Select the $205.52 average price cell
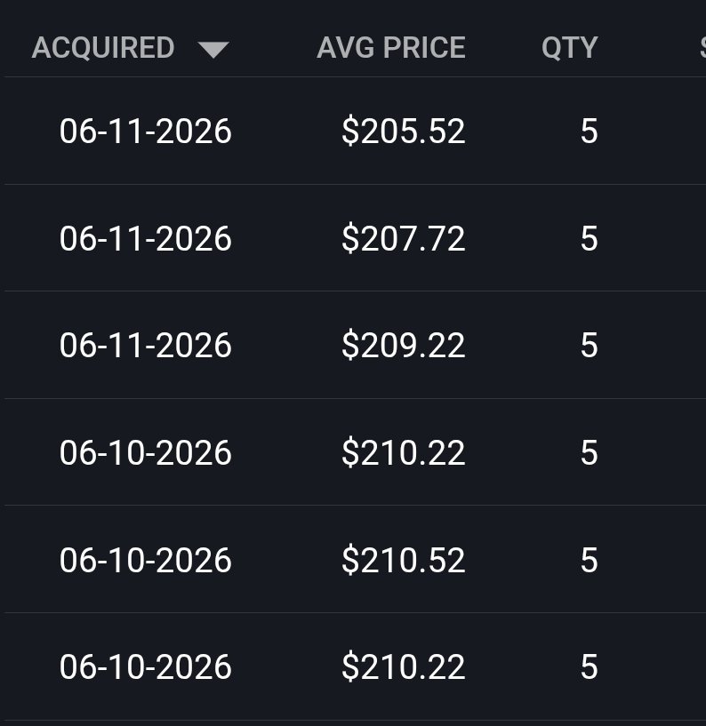The width and height of the screenshot is (706, 726). click(403, 131)
